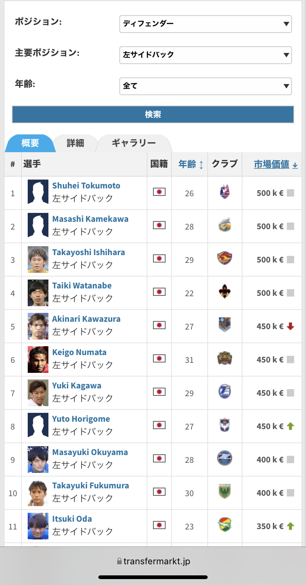Click the red down arrow for Akinari Kawazura
The width and height of the screenshot is (306, 585).
[x=290, y=326]
